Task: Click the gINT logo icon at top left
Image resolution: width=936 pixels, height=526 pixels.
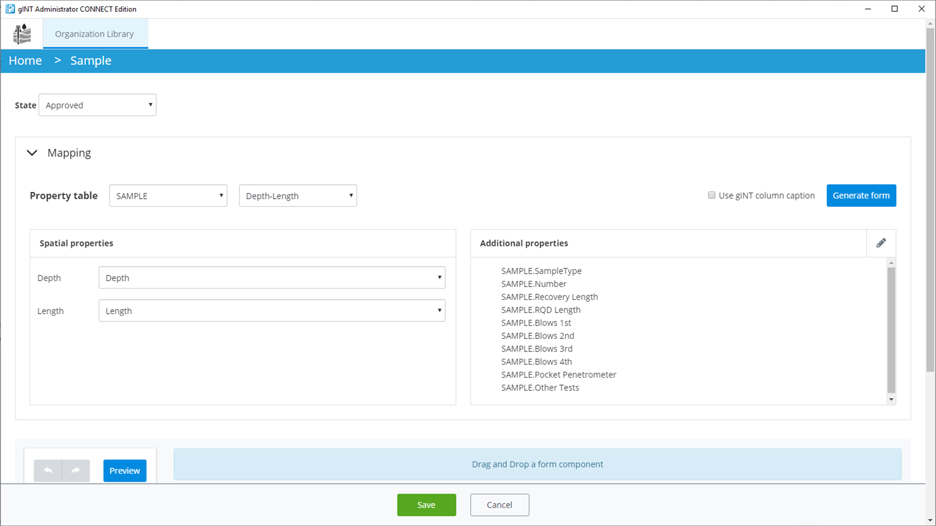Action: pos(22,34)
